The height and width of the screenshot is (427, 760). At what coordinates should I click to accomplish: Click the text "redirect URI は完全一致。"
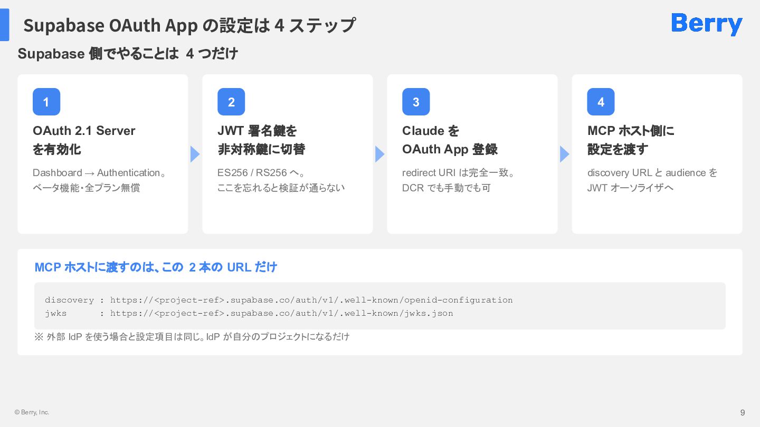(459, 172)
